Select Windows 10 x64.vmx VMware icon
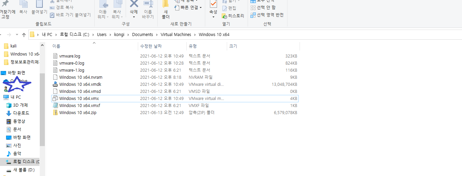This screenshot has width=462, height=176. coord(55,98)
